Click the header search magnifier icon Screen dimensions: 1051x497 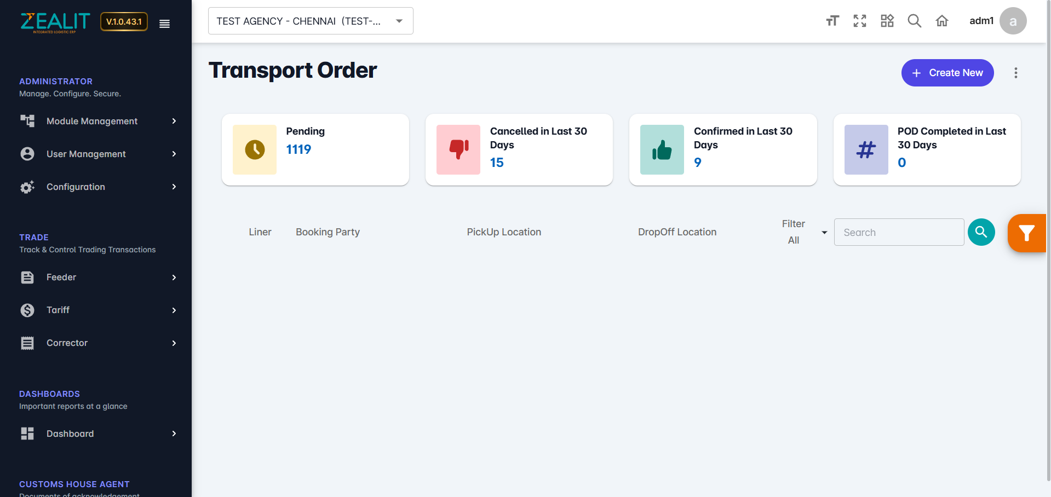915,21
